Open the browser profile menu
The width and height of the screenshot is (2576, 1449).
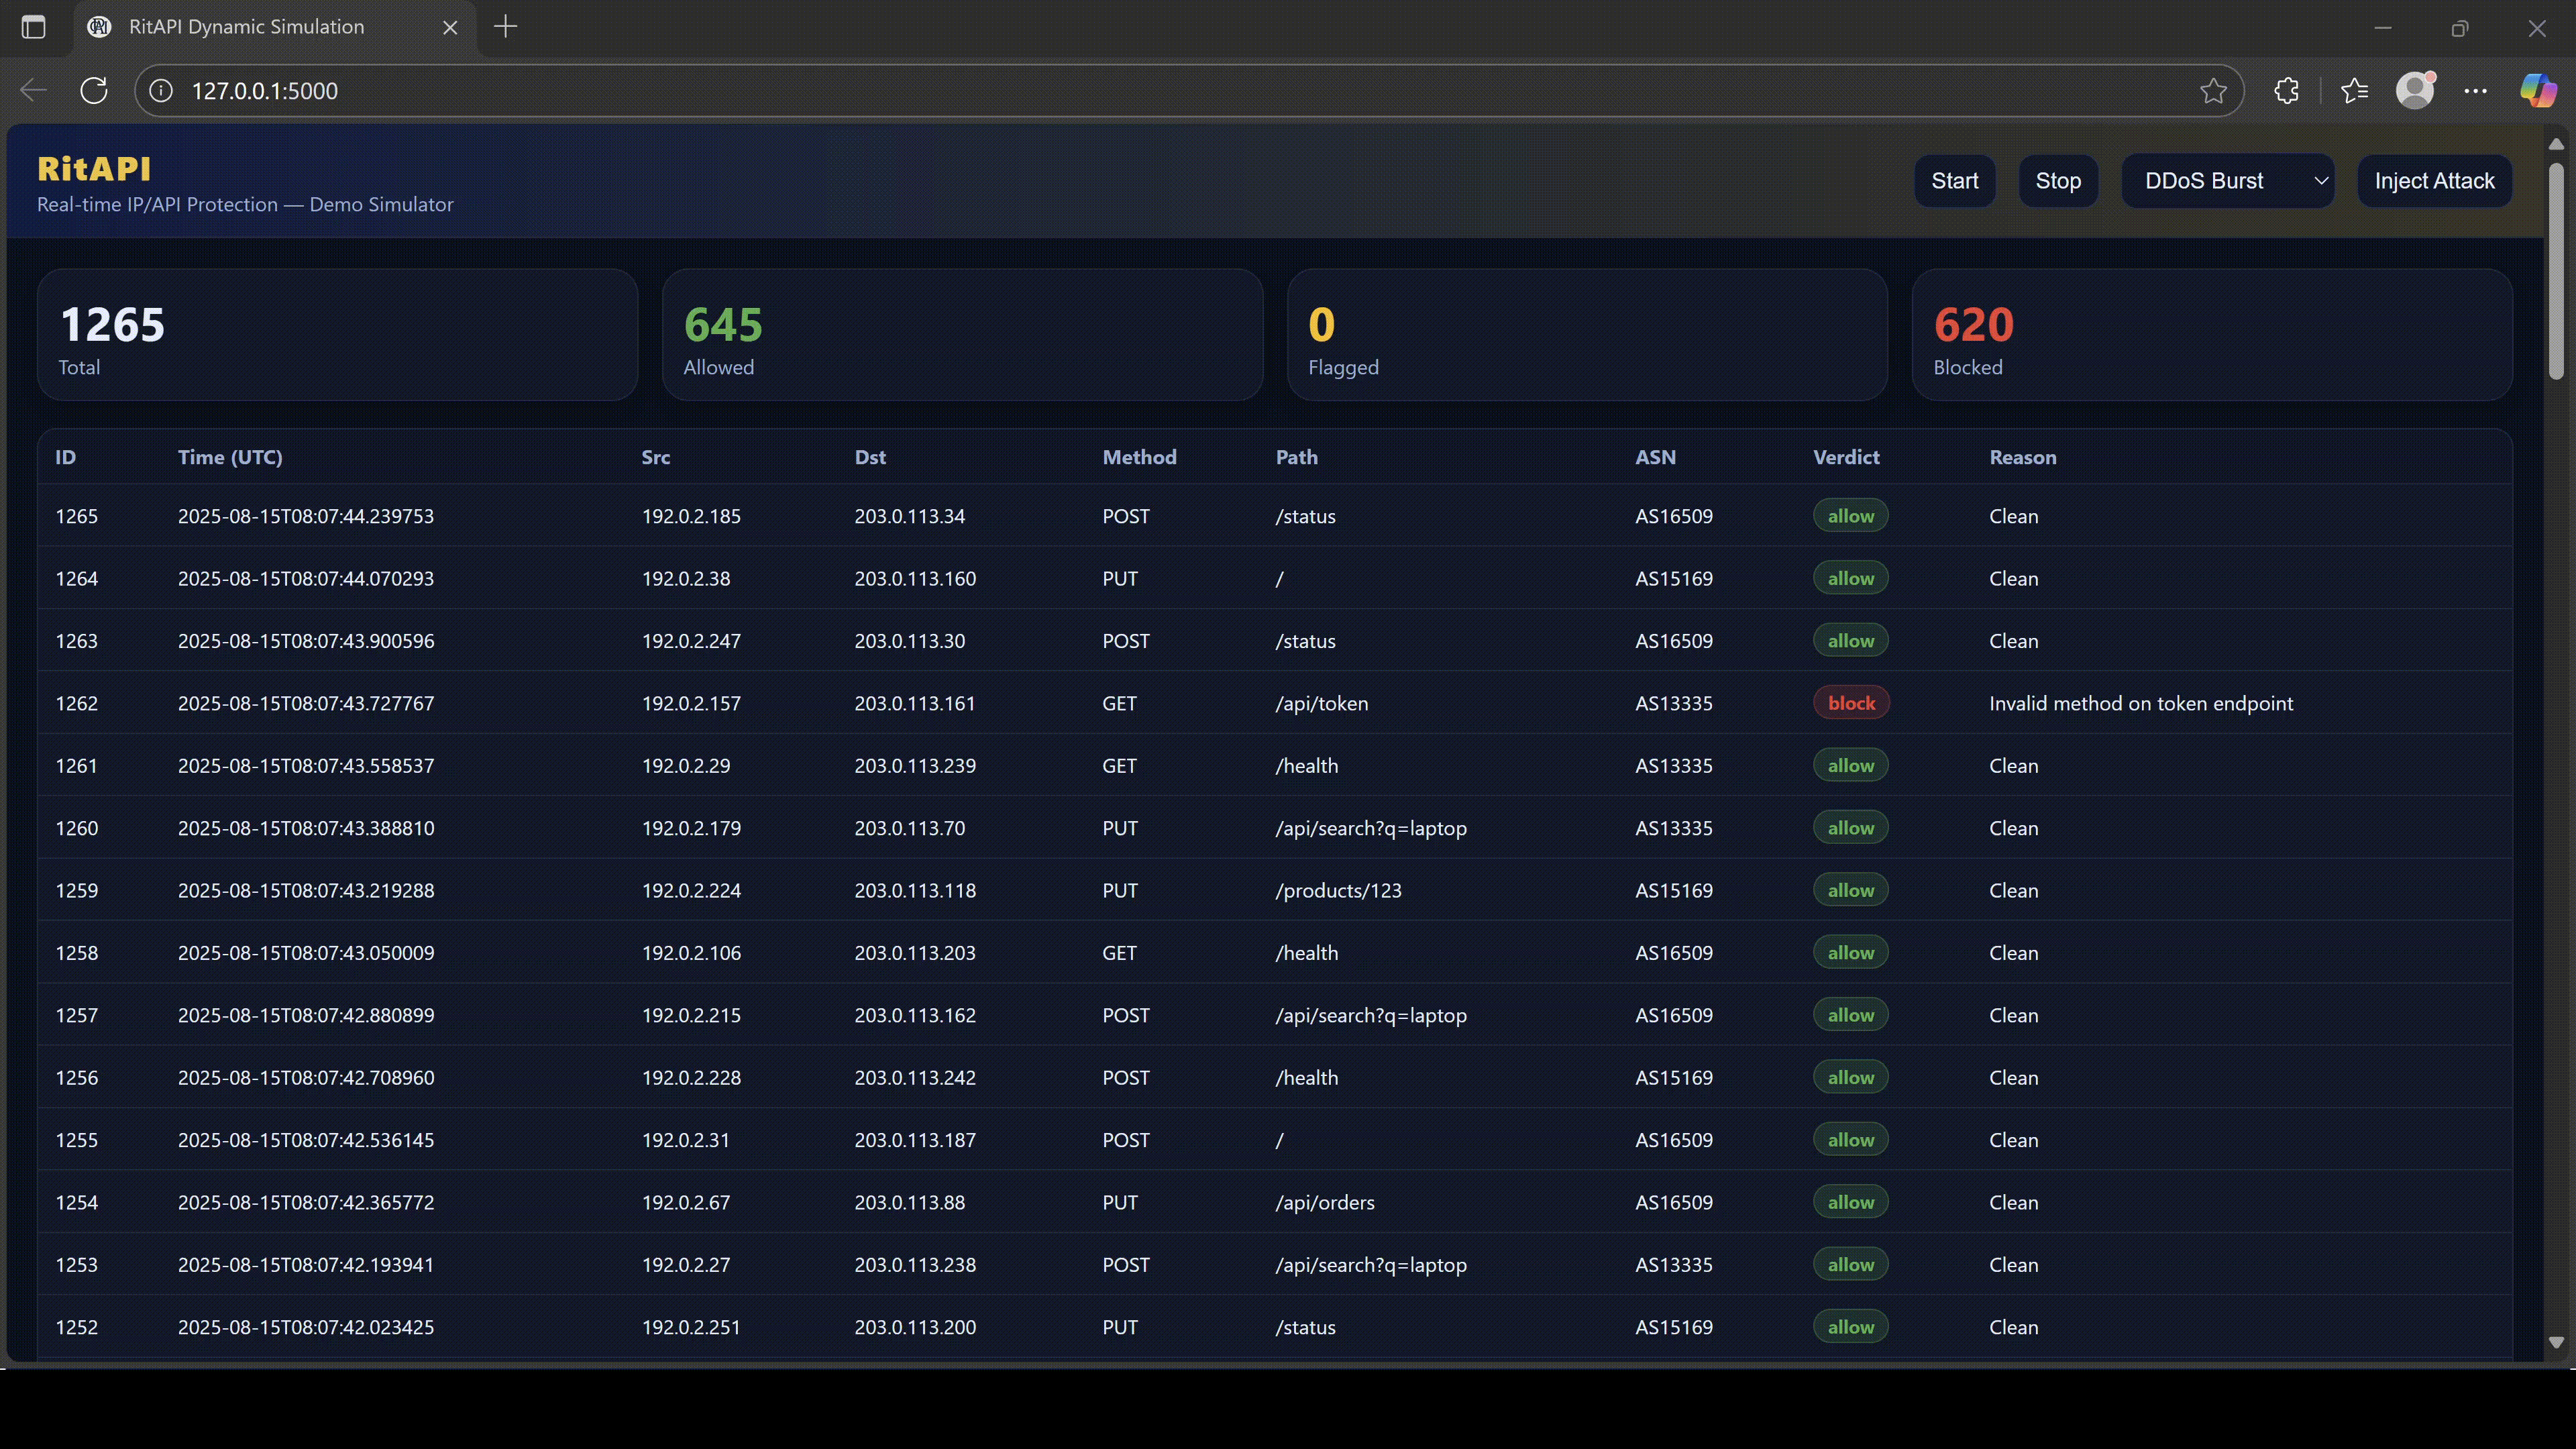tap(2416, 90)
